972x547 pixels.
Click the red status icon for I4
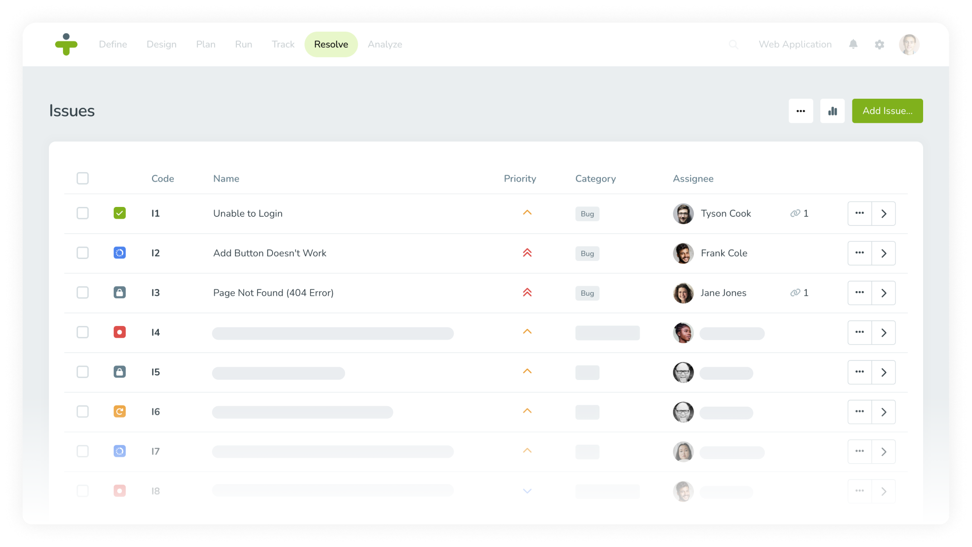tap(120, 332)
